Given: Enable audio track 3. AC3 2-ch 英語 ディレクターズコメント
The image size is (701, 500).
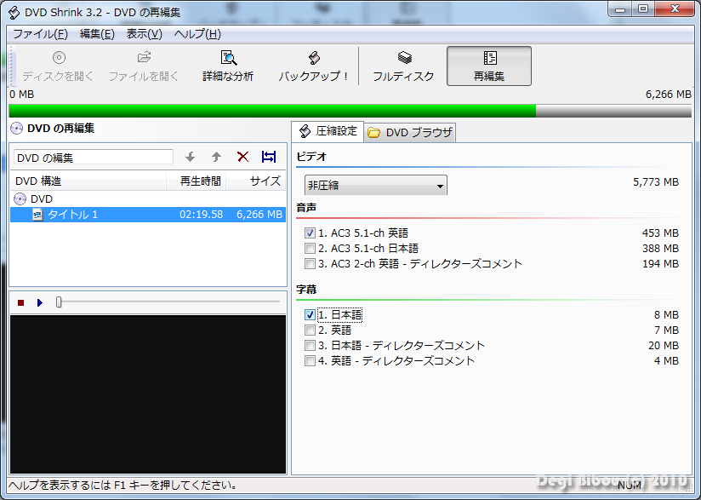Looking at the screenshot, I should (310, 264).
